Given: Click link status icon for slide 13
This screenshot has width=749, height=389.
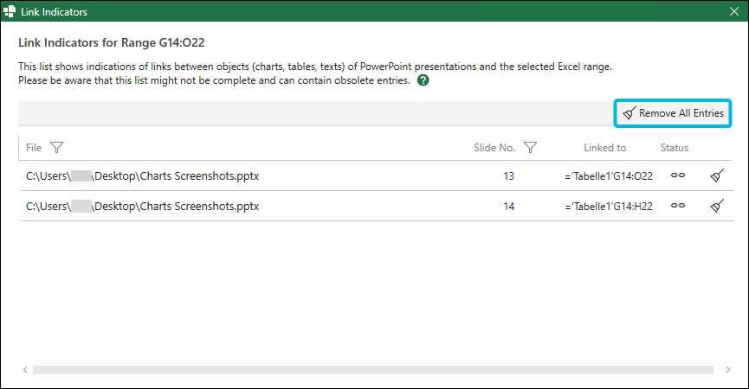Looking at the screenshot, I should [678, 175].
